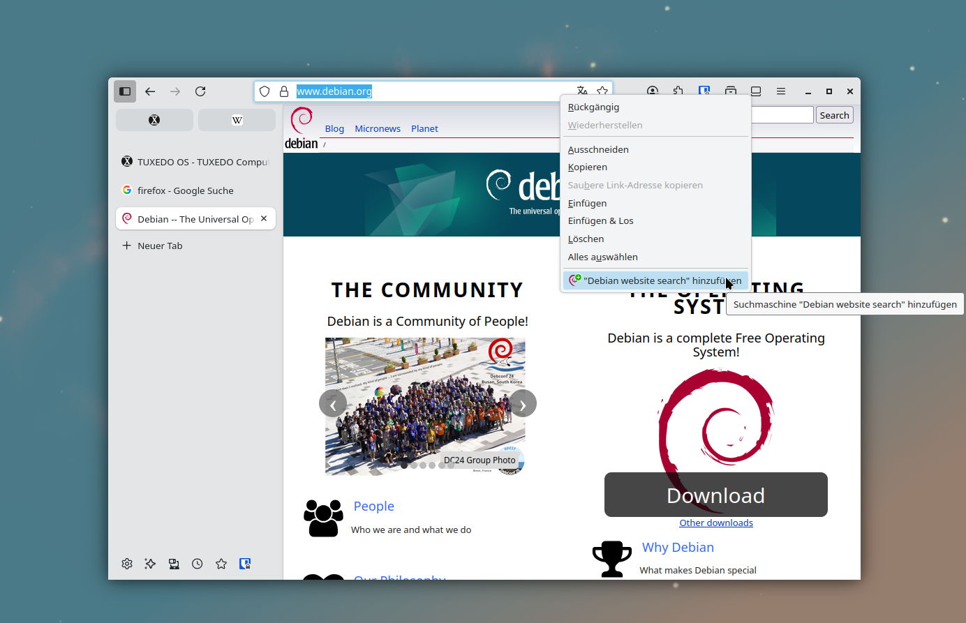Open Other downloads link
This screenshot has height=623, width=966.
click(716, 523)
